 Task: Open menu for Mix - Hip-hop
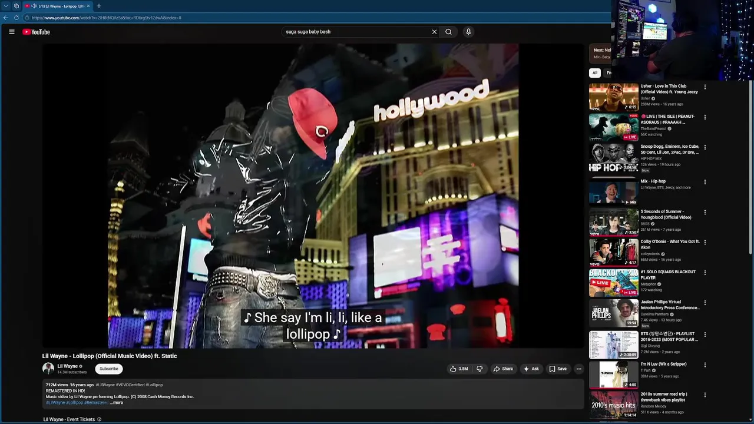[x=705, y=182]
